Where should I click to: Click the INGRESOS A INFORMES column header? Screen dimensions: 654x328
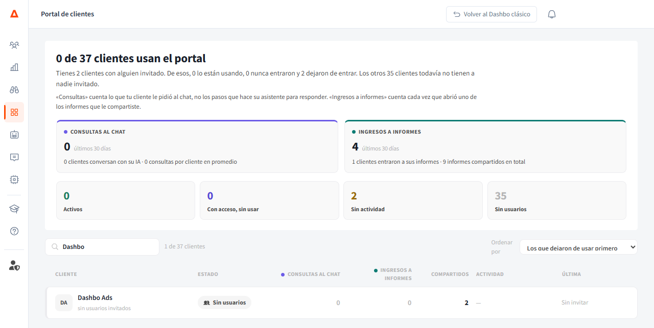point(393,274)
